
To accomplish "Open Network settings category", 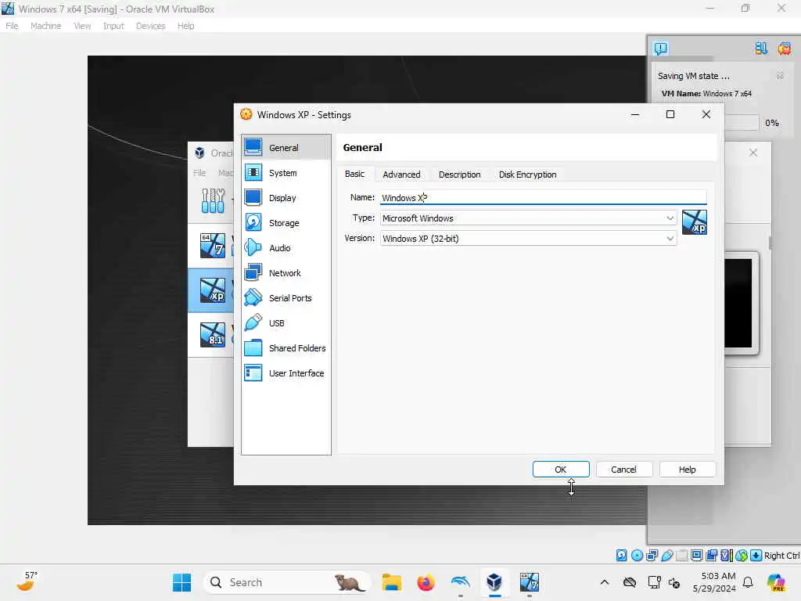I will (286, 273).
